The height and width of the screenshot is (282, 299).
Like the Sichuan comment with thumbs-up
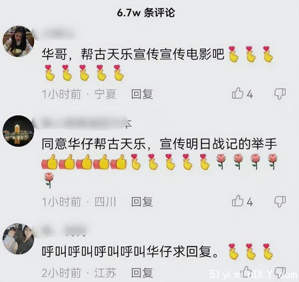point(237,201)
